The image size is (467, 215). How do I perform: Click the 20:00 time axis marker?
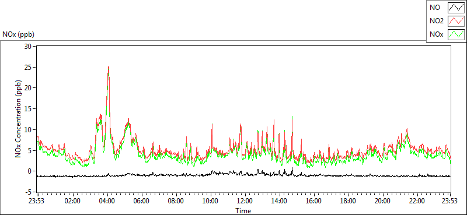(382, 200)
